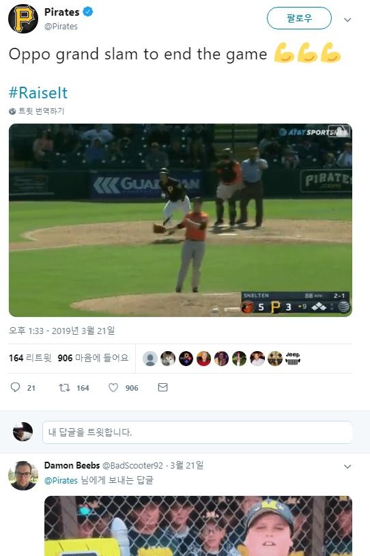Viewport: 370px width, 556px height.
Task: Click the globe icon to translate the tweet
Action: (12, 111)
